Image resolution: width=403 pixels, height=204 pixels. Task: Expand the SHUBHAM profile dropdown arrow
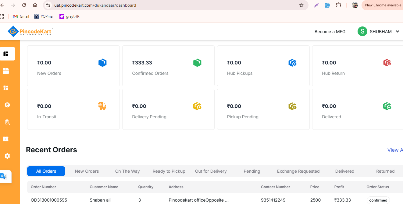[x=397, y=31]
